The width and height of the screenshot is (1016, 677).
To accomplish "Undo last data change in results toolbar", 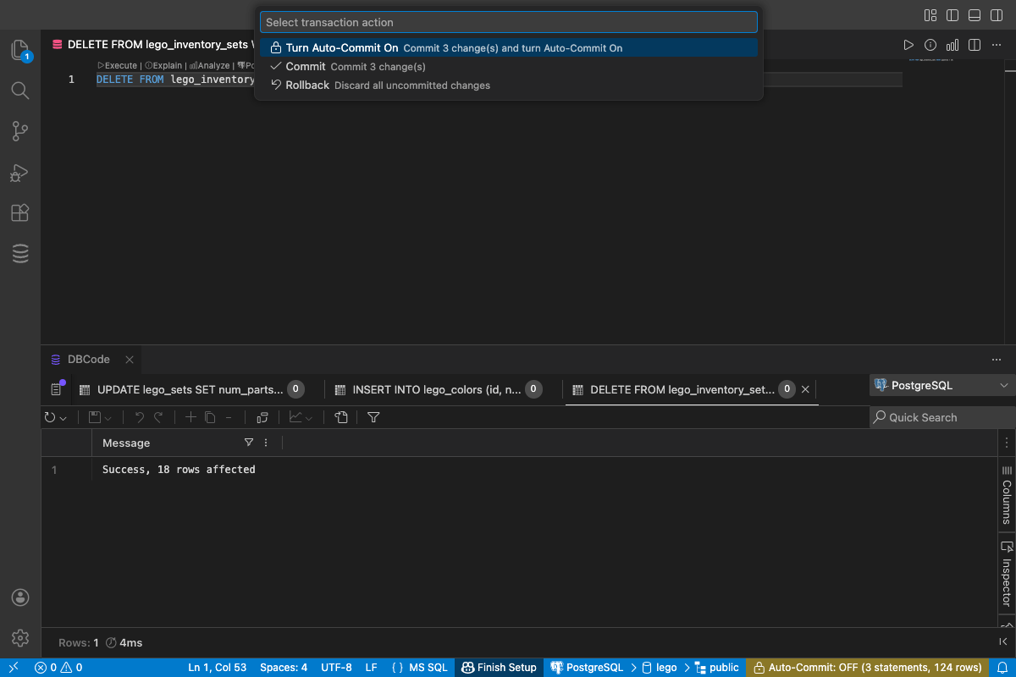I will 139,416.
